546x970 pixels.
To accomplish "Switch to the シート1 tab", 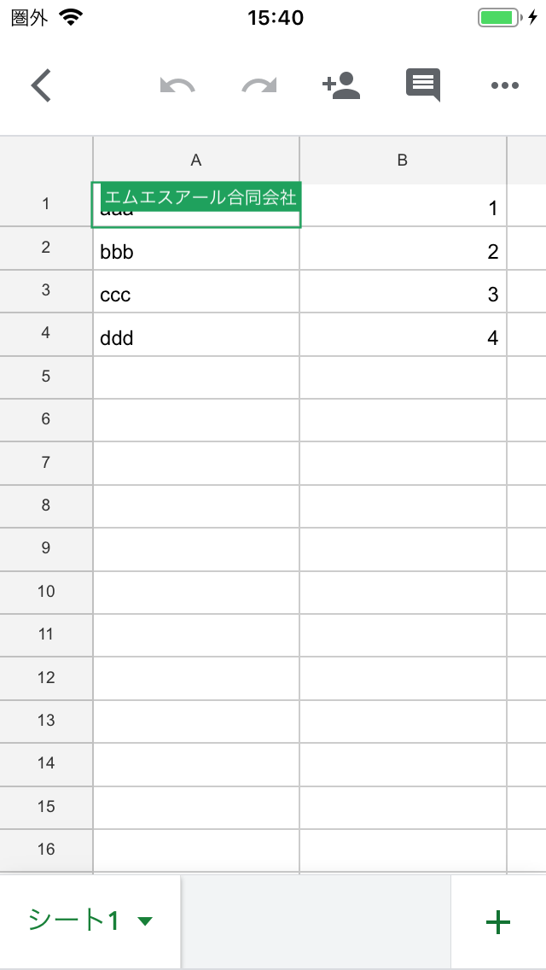I will pos(73,920).
